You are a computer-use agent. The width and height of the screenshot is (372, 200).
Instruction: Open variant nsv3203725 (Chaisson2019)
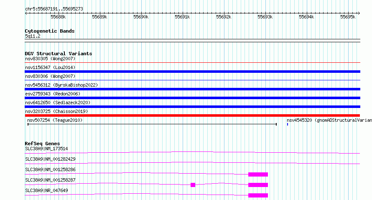(56, 111)
